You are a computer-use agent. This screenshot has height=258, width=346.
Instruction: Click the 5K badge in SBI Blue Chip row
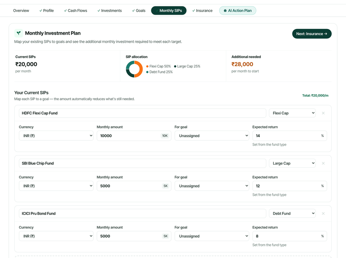[x=166, y=186]
